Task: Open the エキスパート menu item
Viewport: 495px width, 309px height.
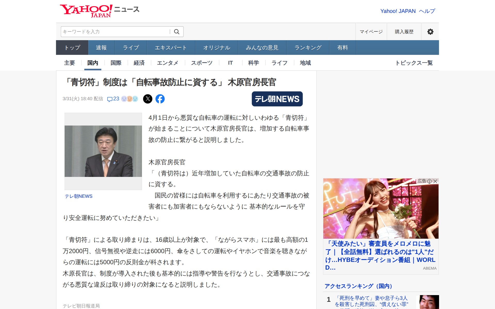Action: [171, 47]
